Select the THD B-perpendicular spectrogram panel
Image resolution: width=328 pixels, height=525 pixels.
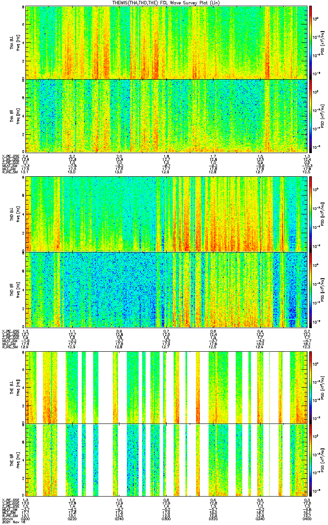(167, 214)
